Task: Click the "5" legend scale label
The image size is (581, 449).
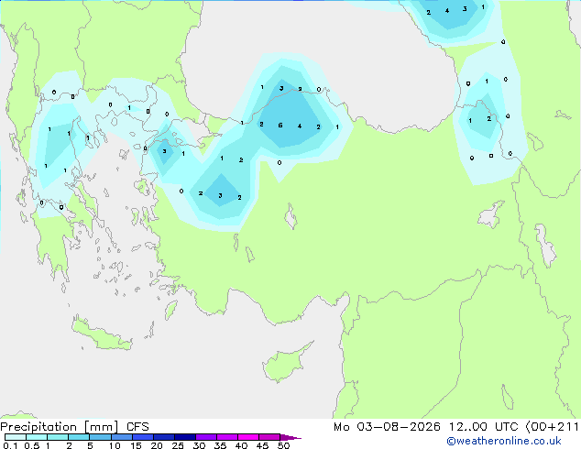Action: click(x=90, y=445)
